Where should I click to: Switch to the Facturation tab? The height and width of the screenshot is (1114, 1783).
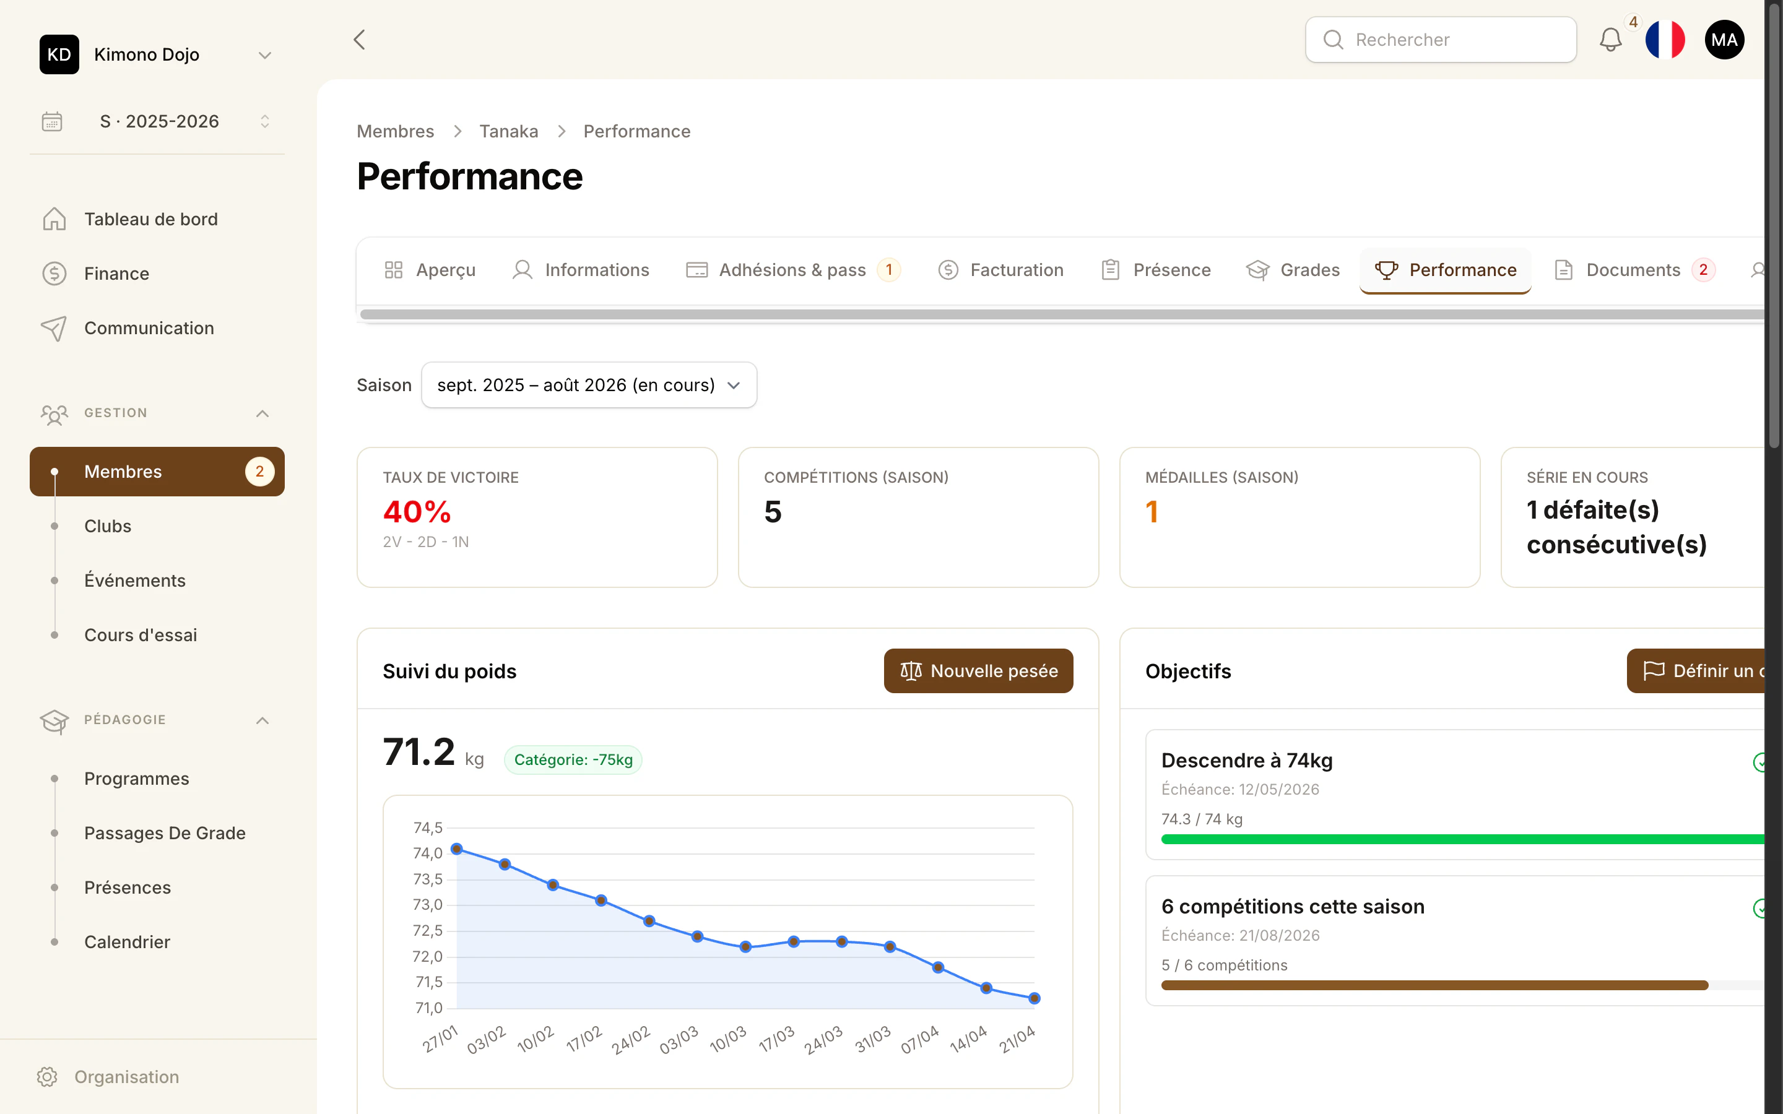[x=1000, y=270]
